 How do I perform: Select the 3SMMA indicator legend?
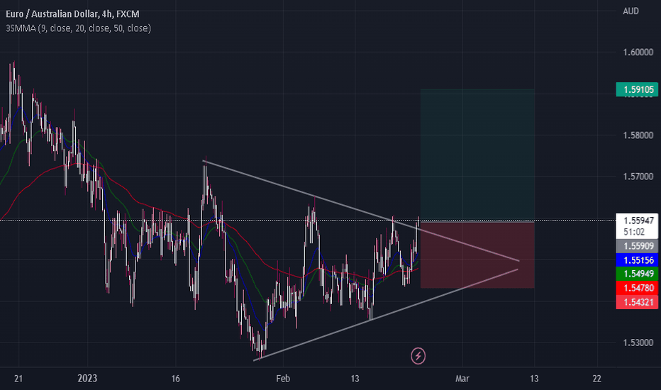click(x=79, y=28)
